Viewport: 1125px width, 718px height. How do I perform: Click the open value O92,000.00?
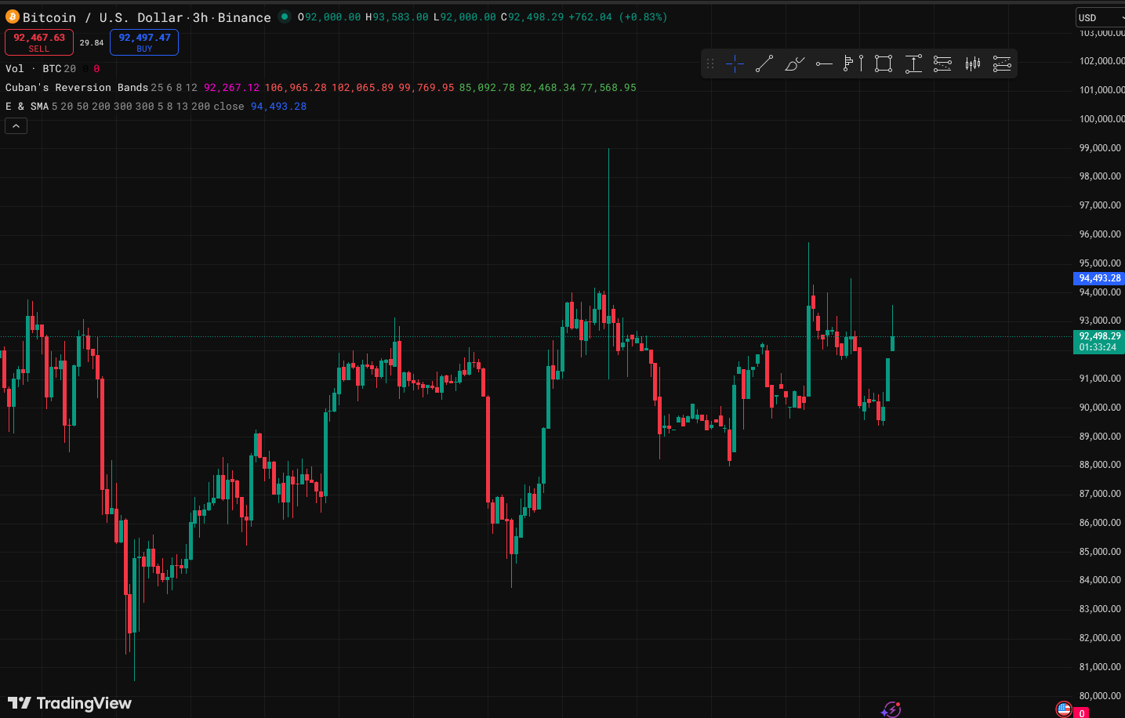point(329,17)
